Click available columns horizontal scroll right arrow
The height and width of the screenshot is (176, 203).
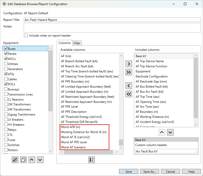(117, 152)
